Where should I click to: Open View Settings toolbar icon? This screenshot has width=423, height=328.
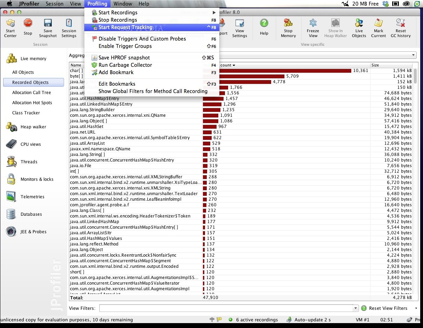240,23
